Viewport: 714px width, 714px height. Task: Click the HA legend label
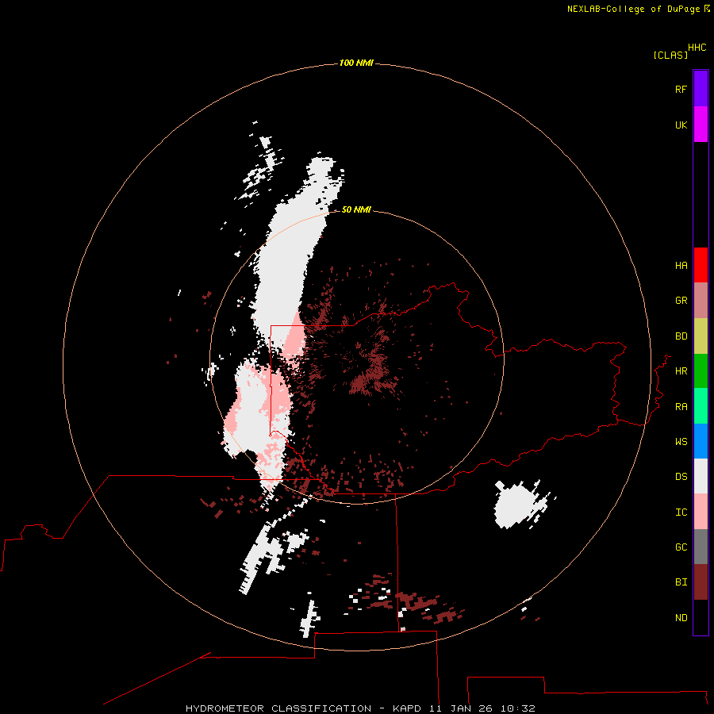[x=681, y=266]
